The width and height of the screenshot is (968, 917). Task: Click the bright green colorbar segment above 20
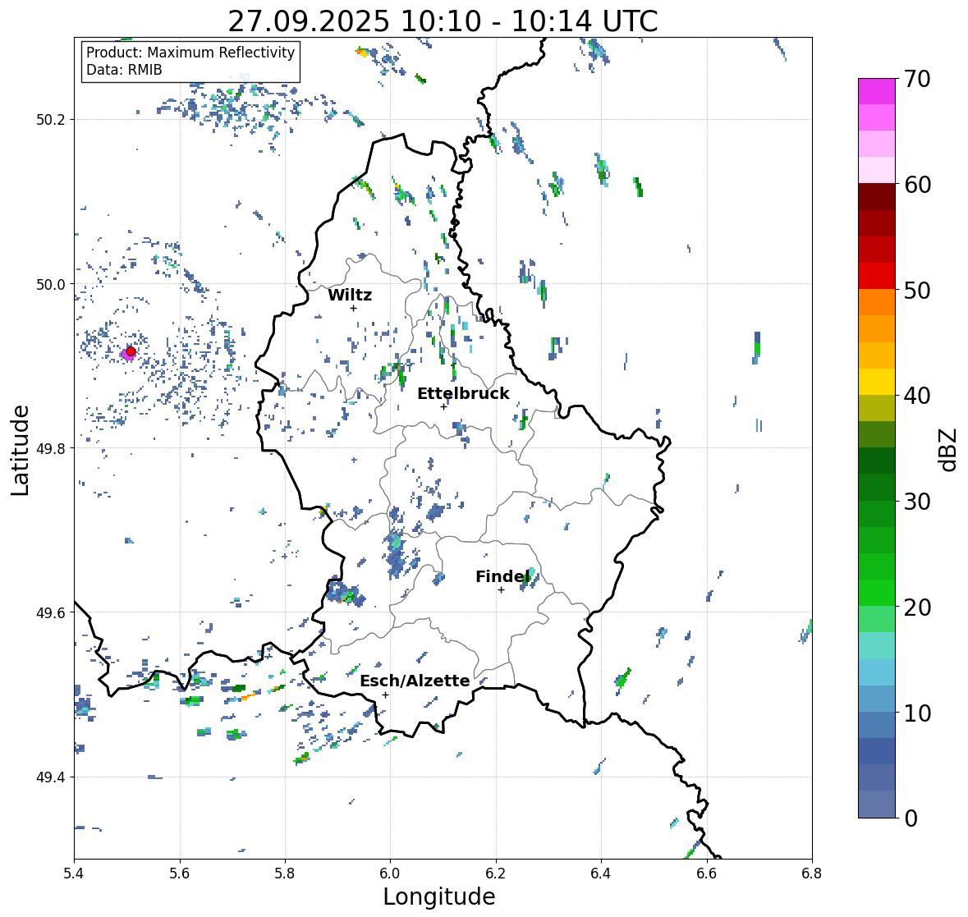click(877, 593)
